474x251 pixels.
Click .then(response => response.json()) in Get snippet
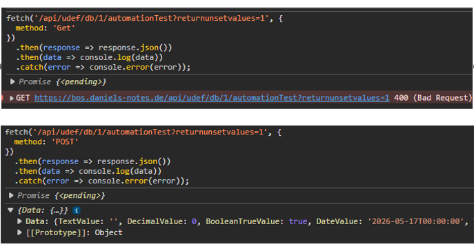click(94, 48)
